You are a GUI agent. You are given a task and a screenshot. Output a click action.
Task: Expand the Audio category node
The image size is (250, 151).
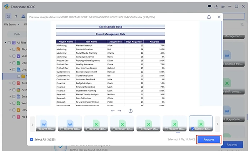[x=10, y=83]
